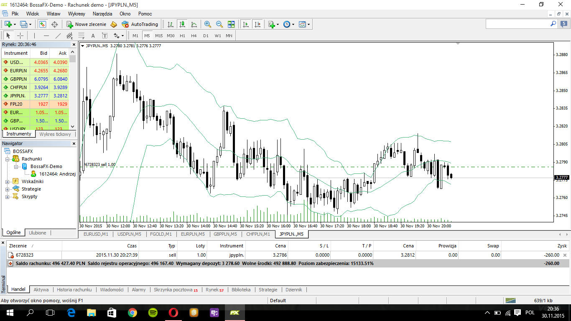Open the profiles icon in toolbar

click(23, 24)
